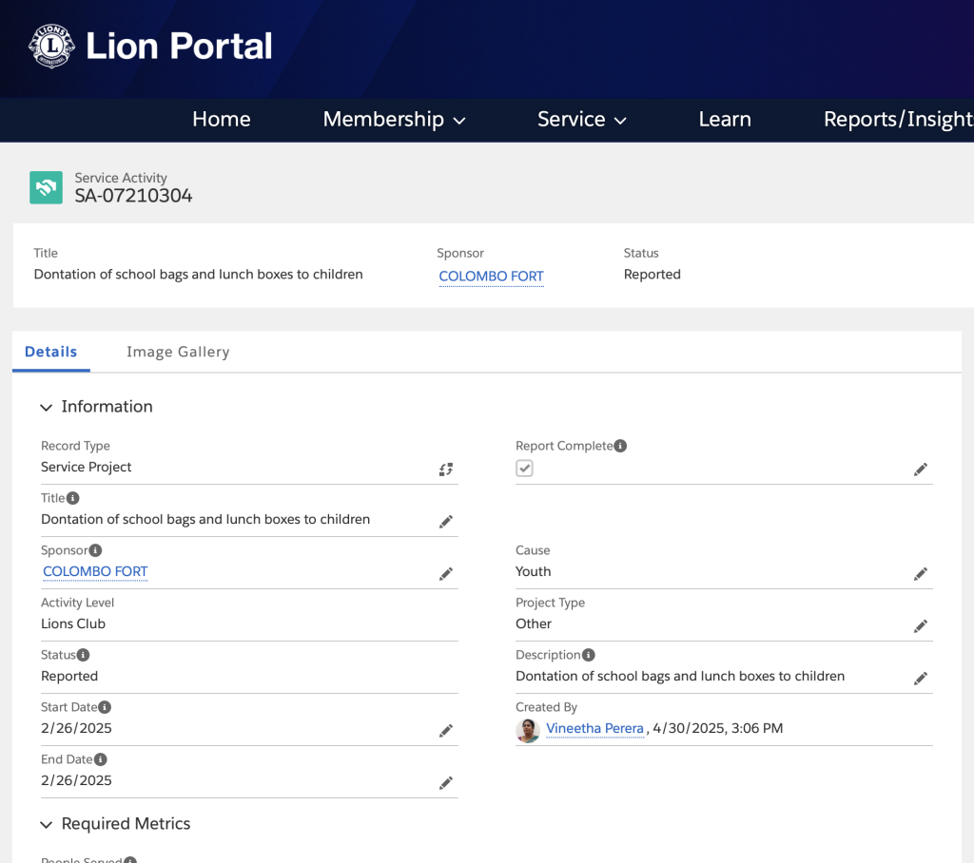Image resolution: width=974 pixels, height=863 pixels.
Task: Open Reports/Insights menu item
Action: [898, 119]
